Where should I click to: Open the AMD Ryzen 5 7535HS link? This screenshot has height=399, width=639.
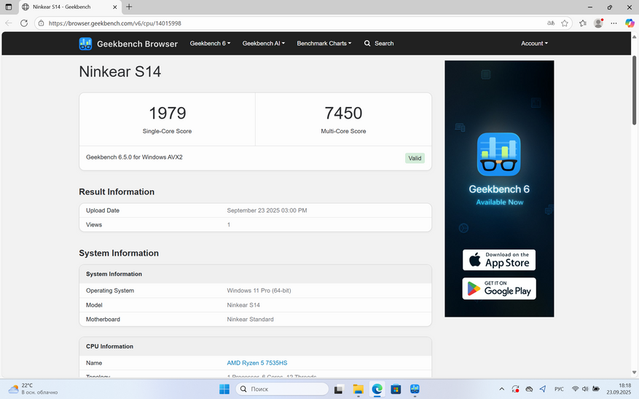click(x=257, y=363)
